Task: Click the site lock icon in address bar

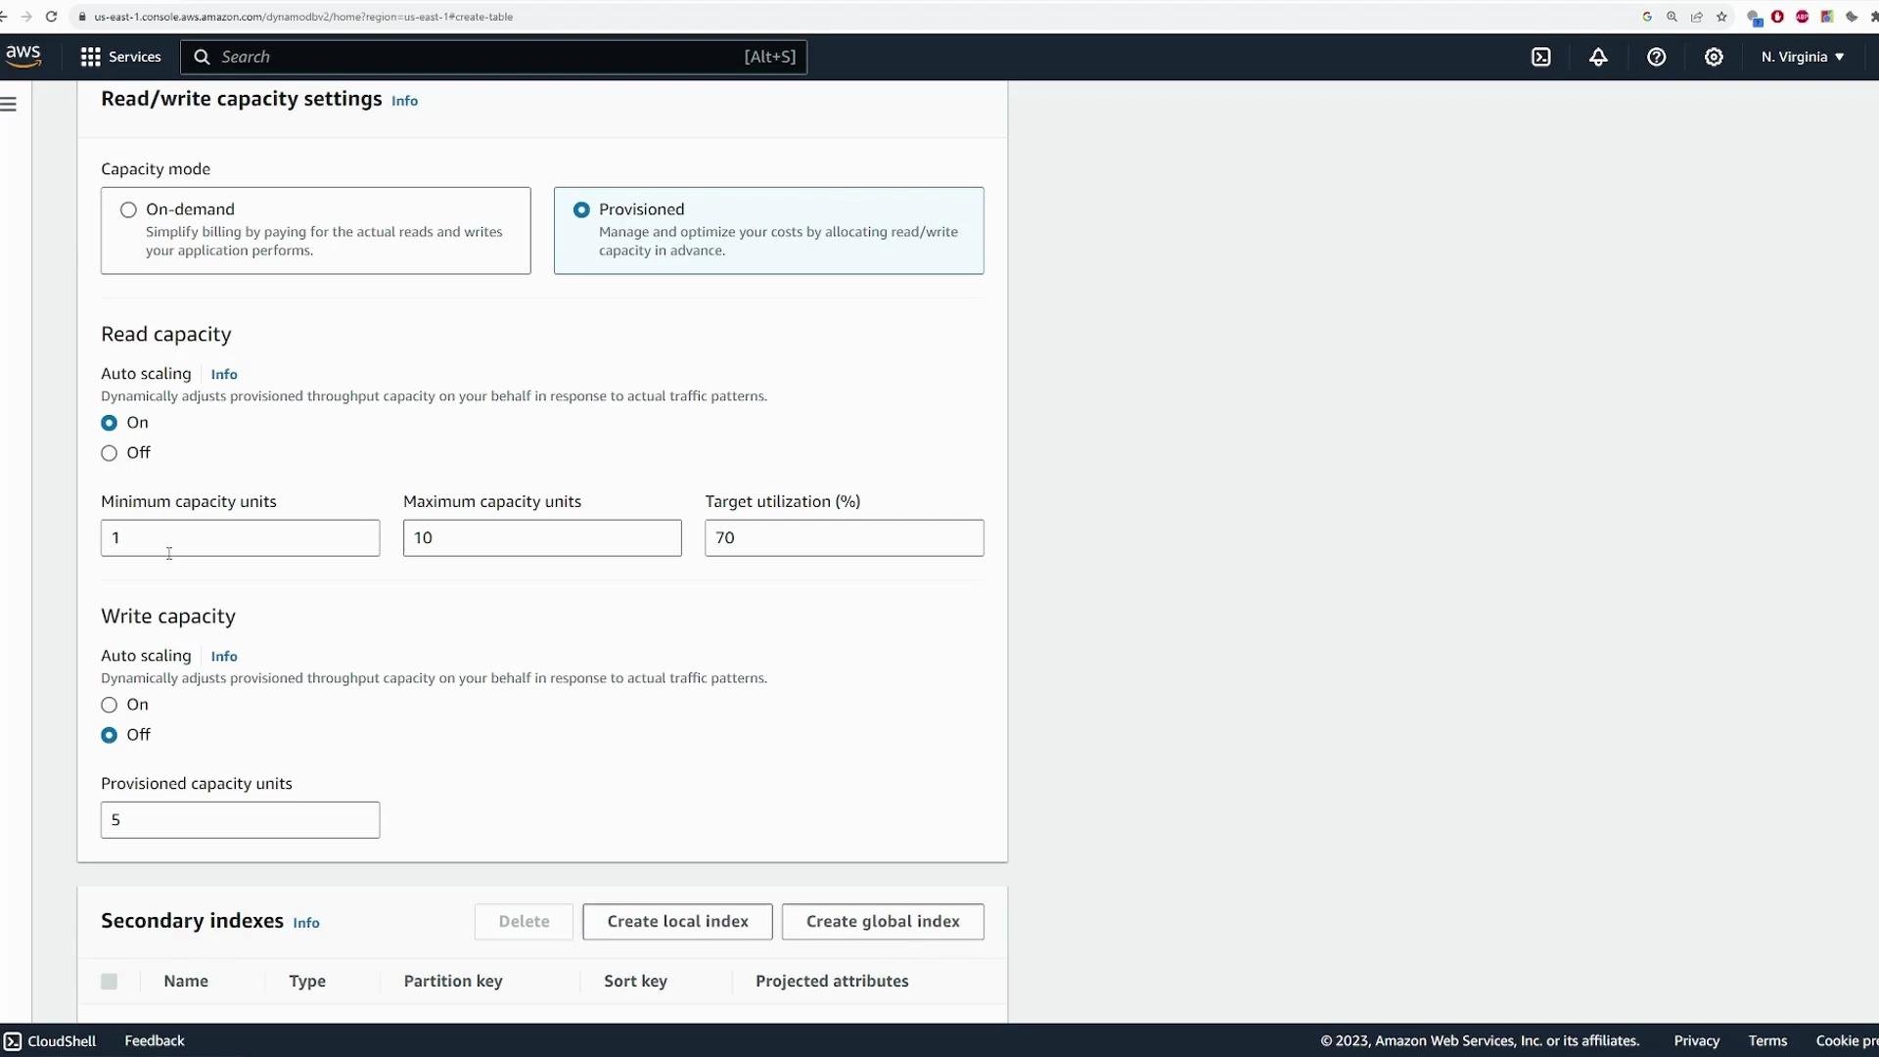Action: 82,17
